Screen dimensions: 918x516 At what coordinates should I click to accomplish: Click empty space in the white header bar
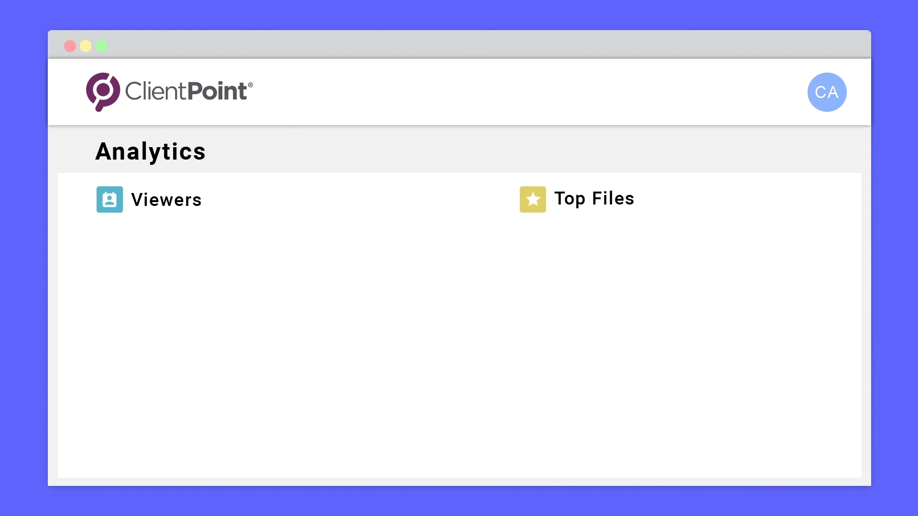coord(526,92)
